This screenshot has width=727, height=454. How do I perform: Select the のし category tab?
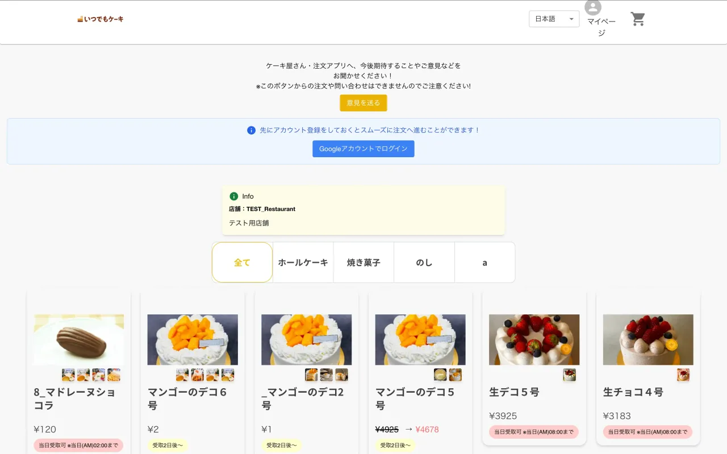tap(424, 263)
